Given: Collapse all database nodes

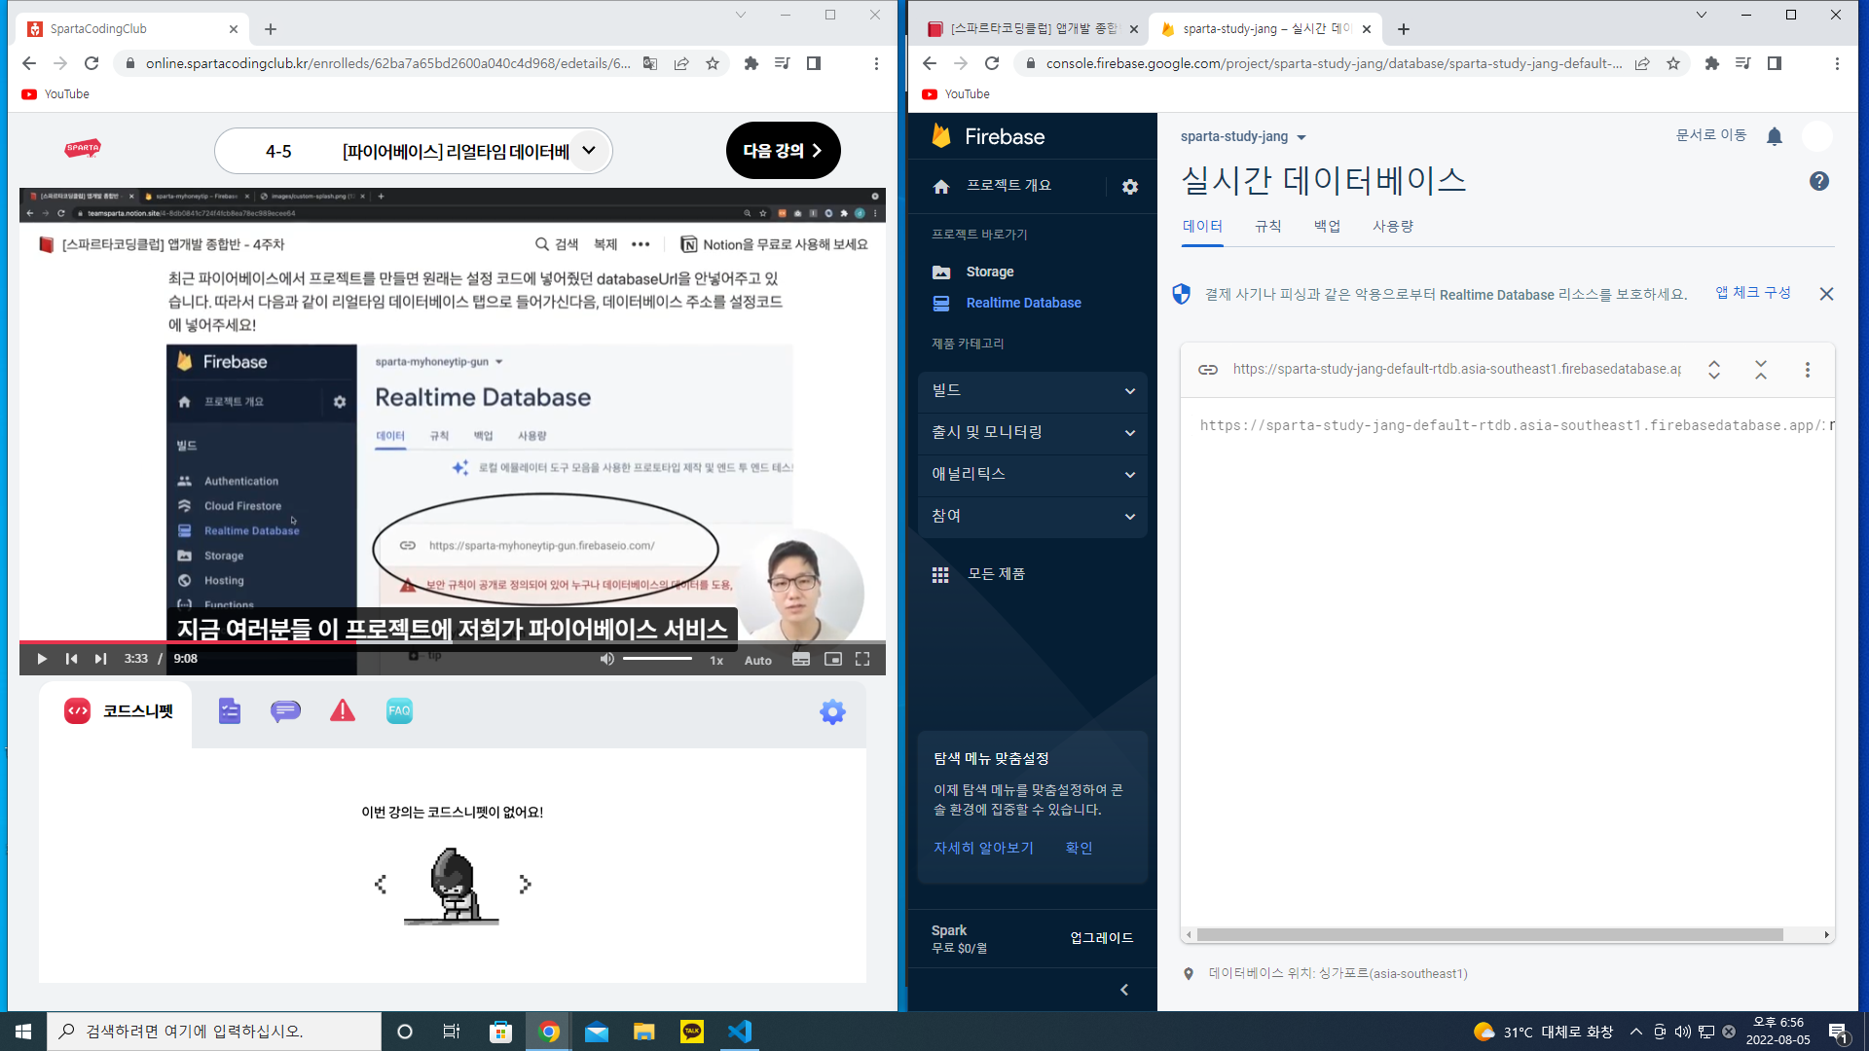Looking at the screenshot, I should point(1761,370).
